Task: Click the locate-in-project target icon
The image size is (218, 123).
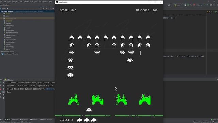Action: coord(40,8)
